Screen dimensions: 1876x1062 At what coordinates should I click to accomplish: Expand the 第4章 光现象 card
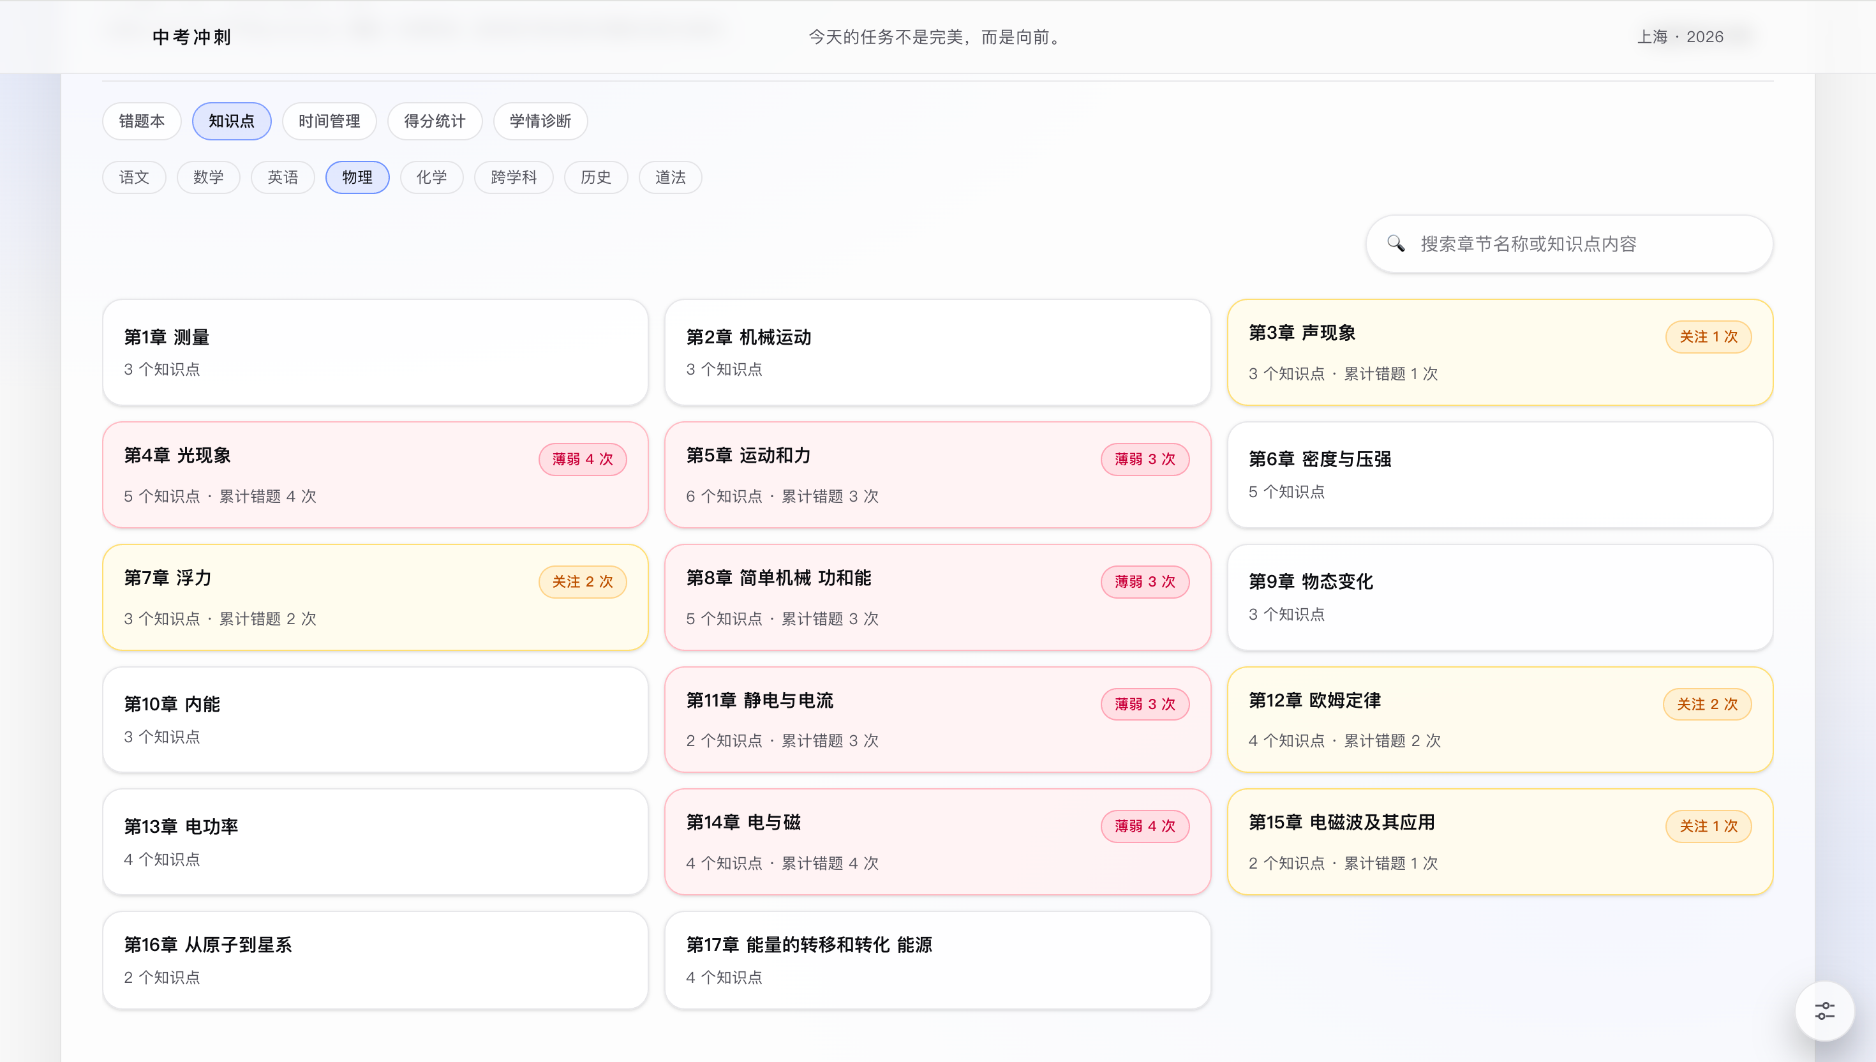[x=375, y=475]
